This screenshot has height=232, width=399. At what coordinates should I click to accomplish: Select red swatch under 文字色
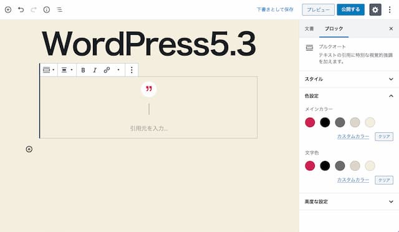310,166
